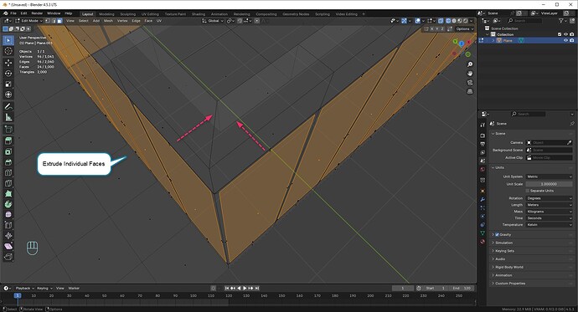Activate the Rotate tool
The image size is (578, 312).
click(x=8, y=74)
